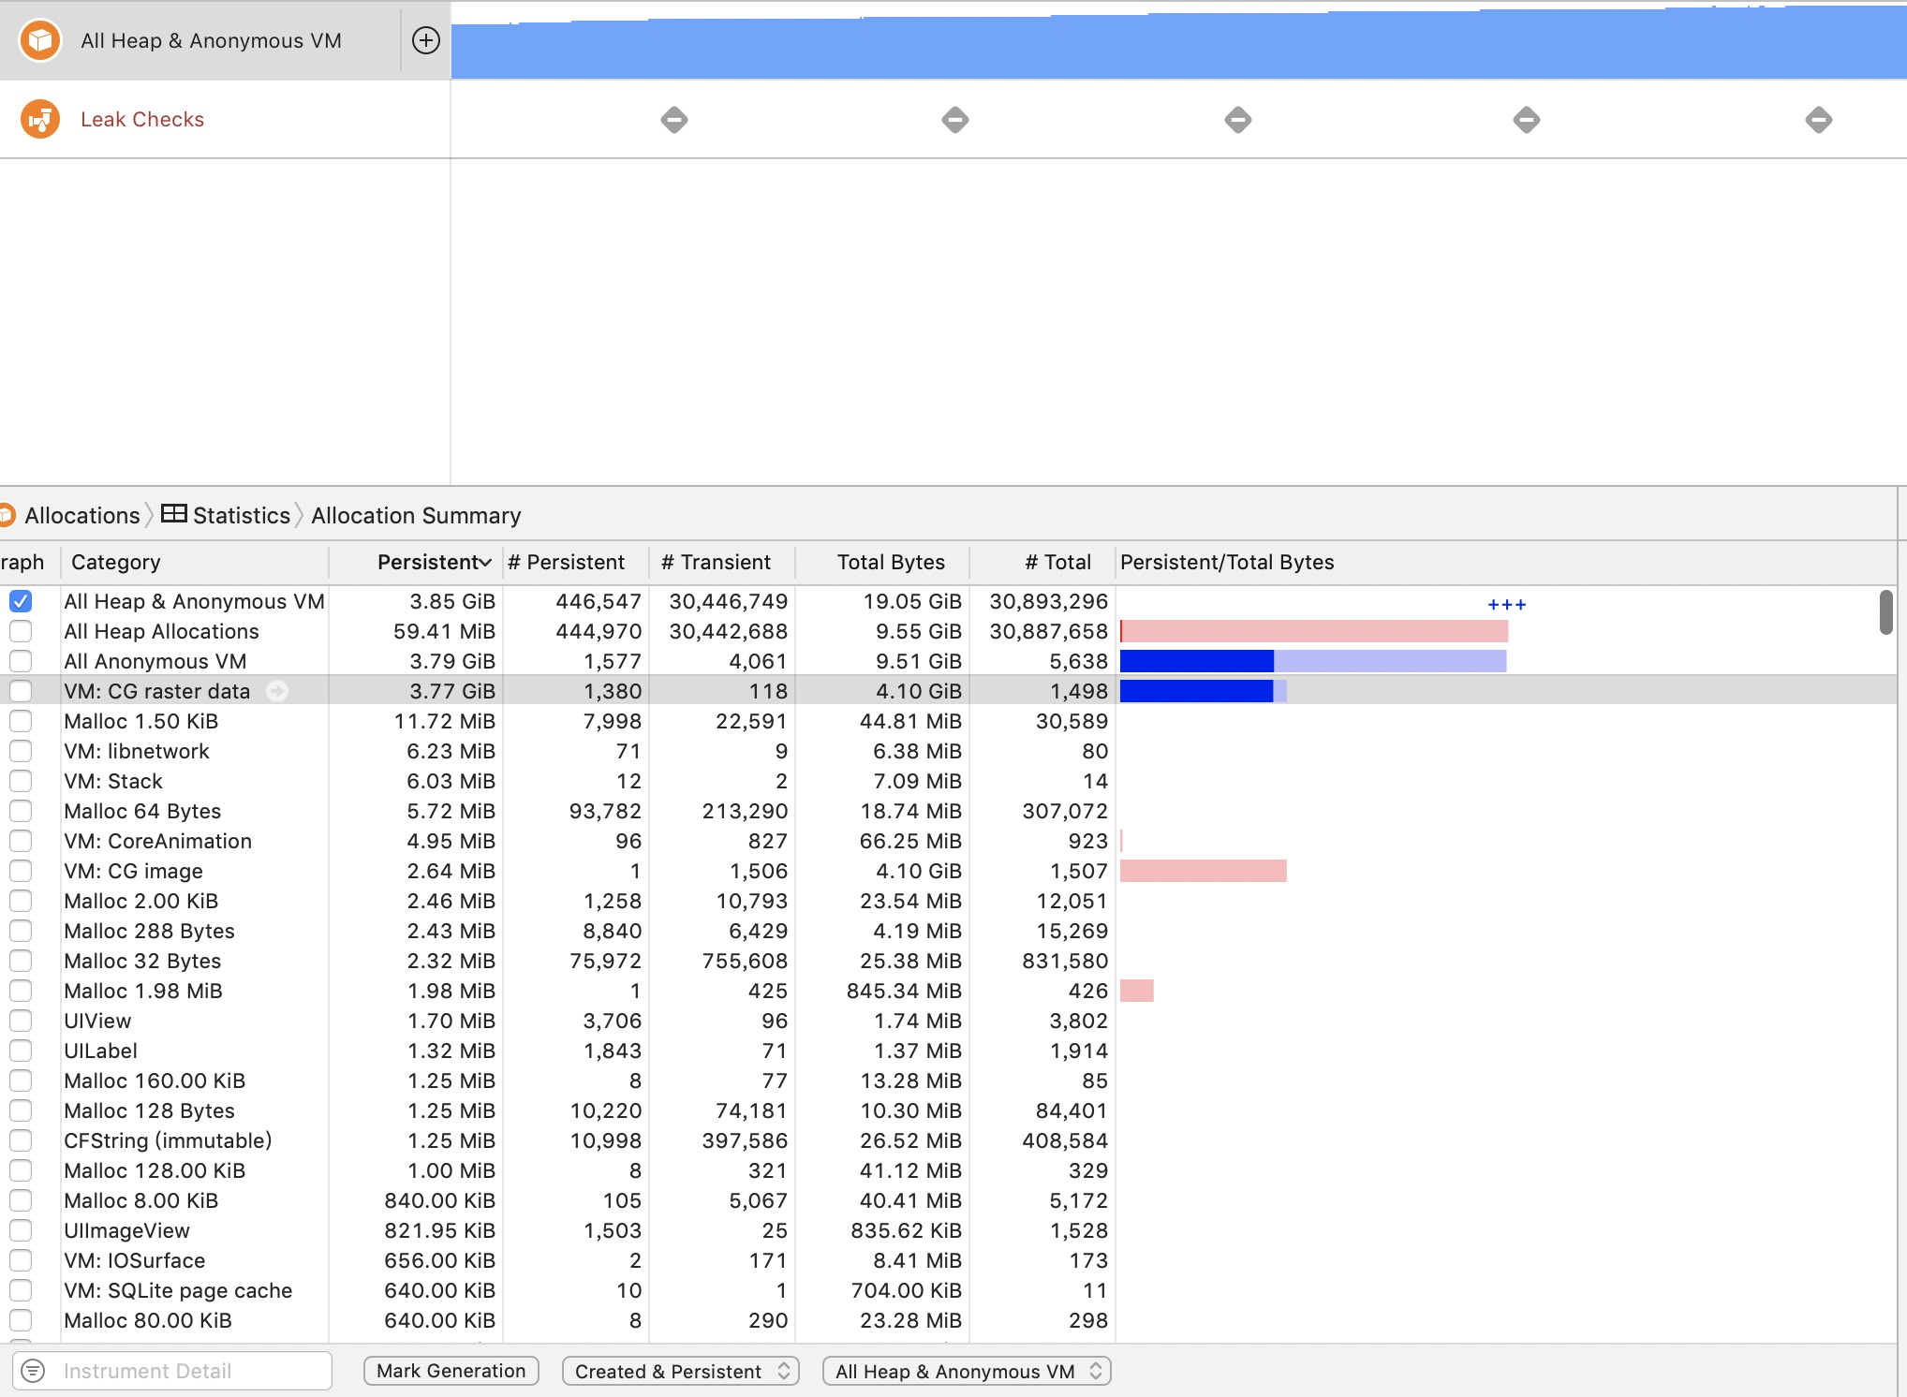1907x1397 pixels.
Task: Click the filter icon in Instrument Detail field
Action: 32,1370
